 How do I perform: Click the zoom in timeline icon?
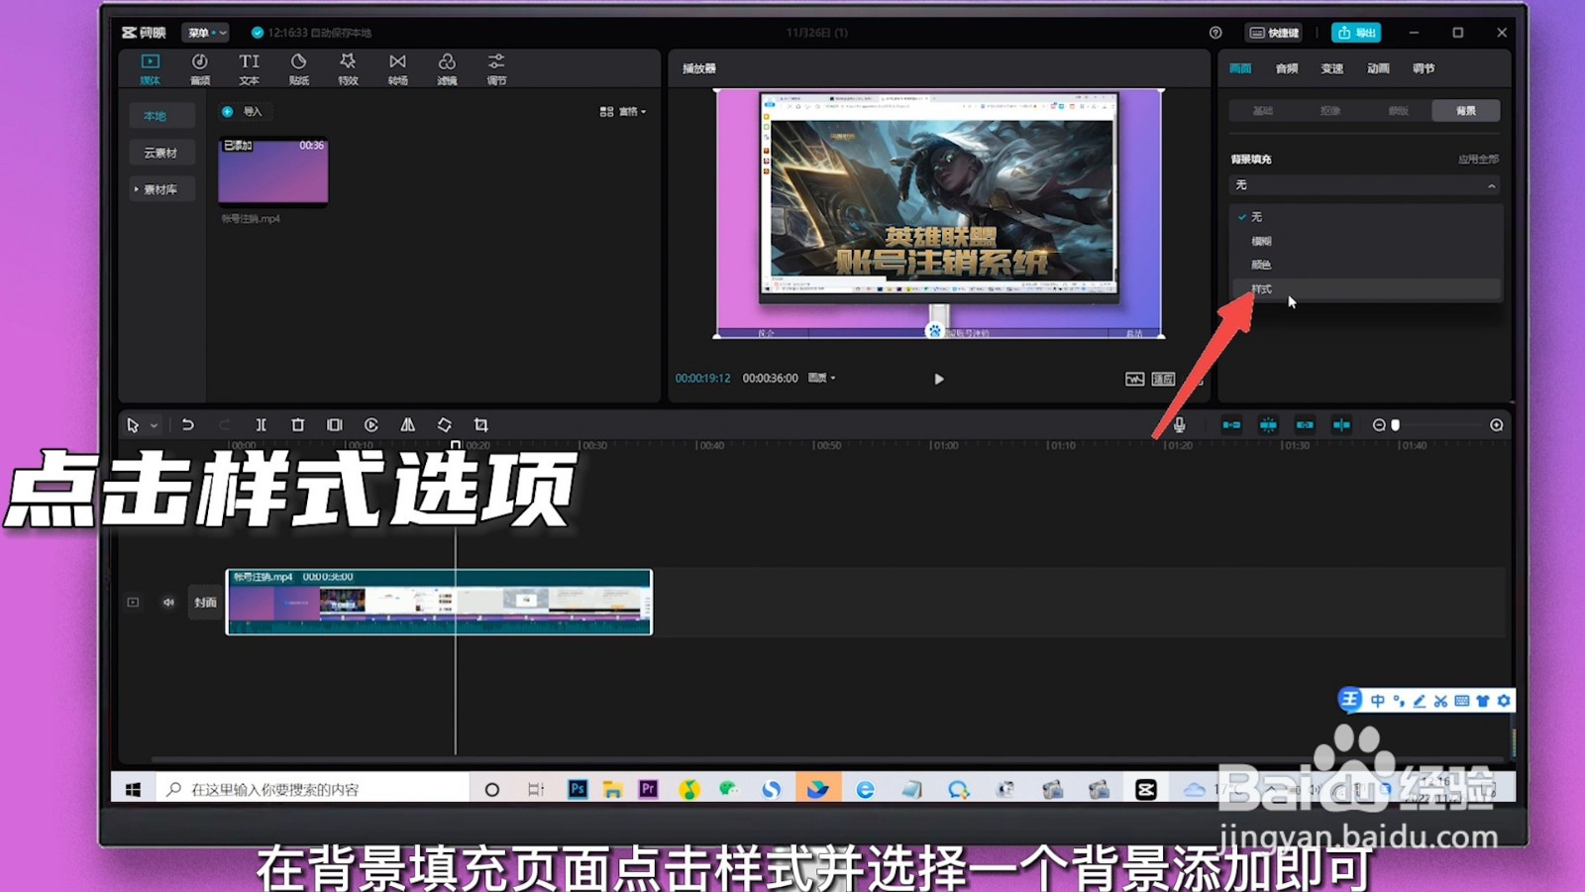(x=1496, y=425)
